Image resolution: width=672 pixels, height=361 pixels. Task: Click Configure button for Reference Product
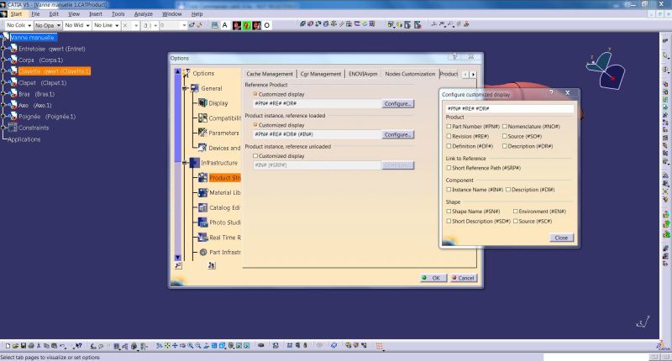[x=397, y=103]
